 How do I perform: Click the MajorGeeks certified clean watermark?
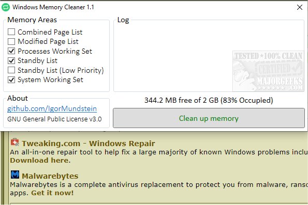click(268, 71)
